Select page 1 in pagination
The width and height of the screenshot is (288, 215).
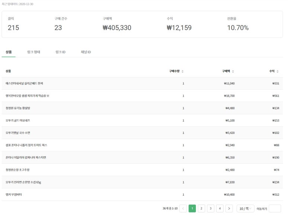pos(192,209)
